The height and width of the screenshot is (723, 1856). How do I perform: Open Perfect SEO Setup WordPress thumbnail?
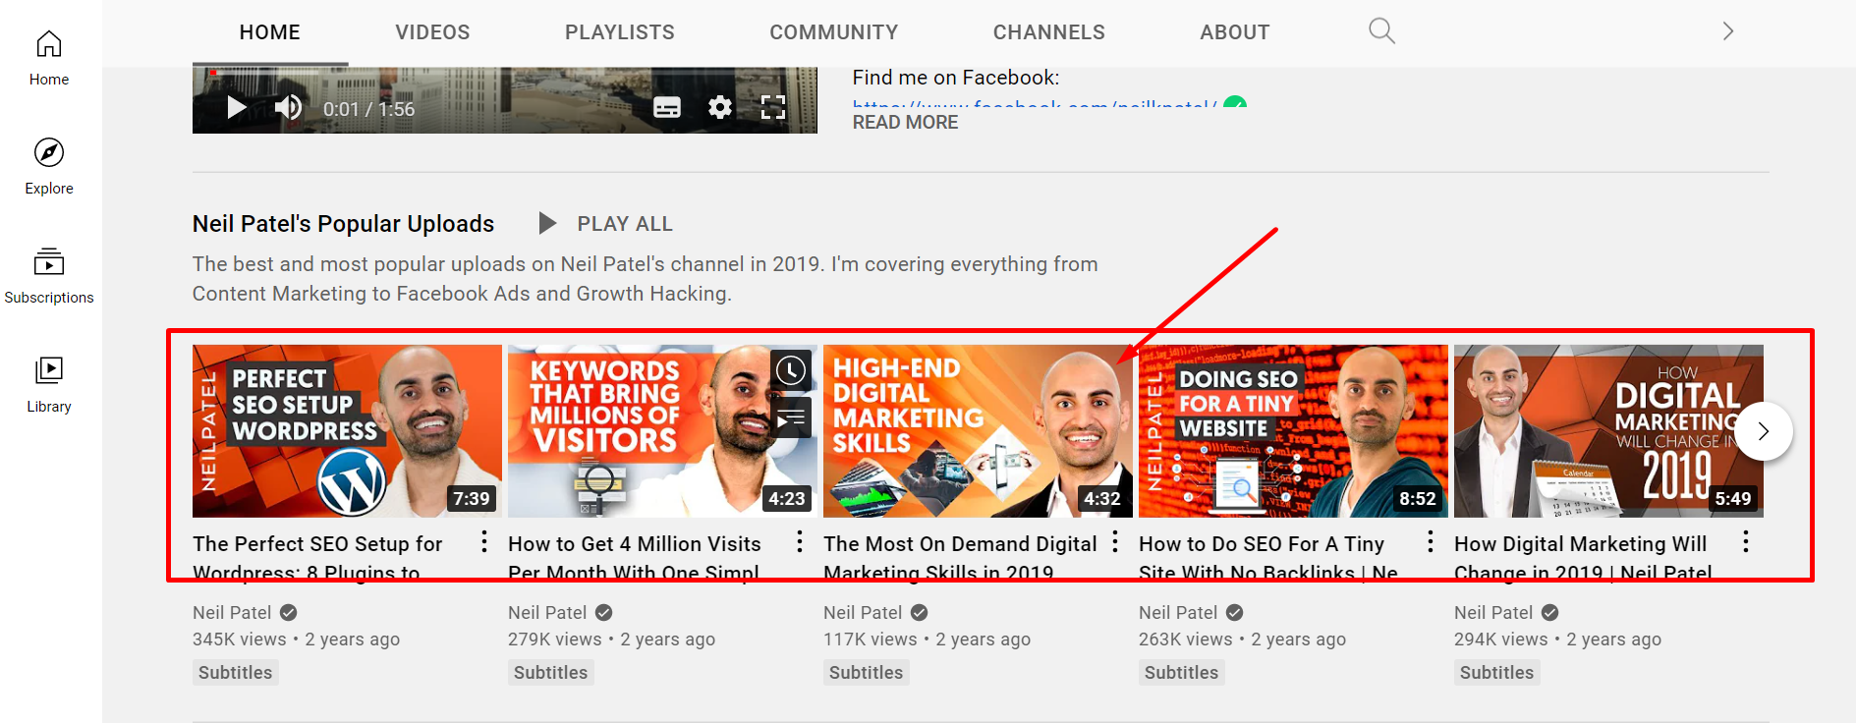point(347,431)
